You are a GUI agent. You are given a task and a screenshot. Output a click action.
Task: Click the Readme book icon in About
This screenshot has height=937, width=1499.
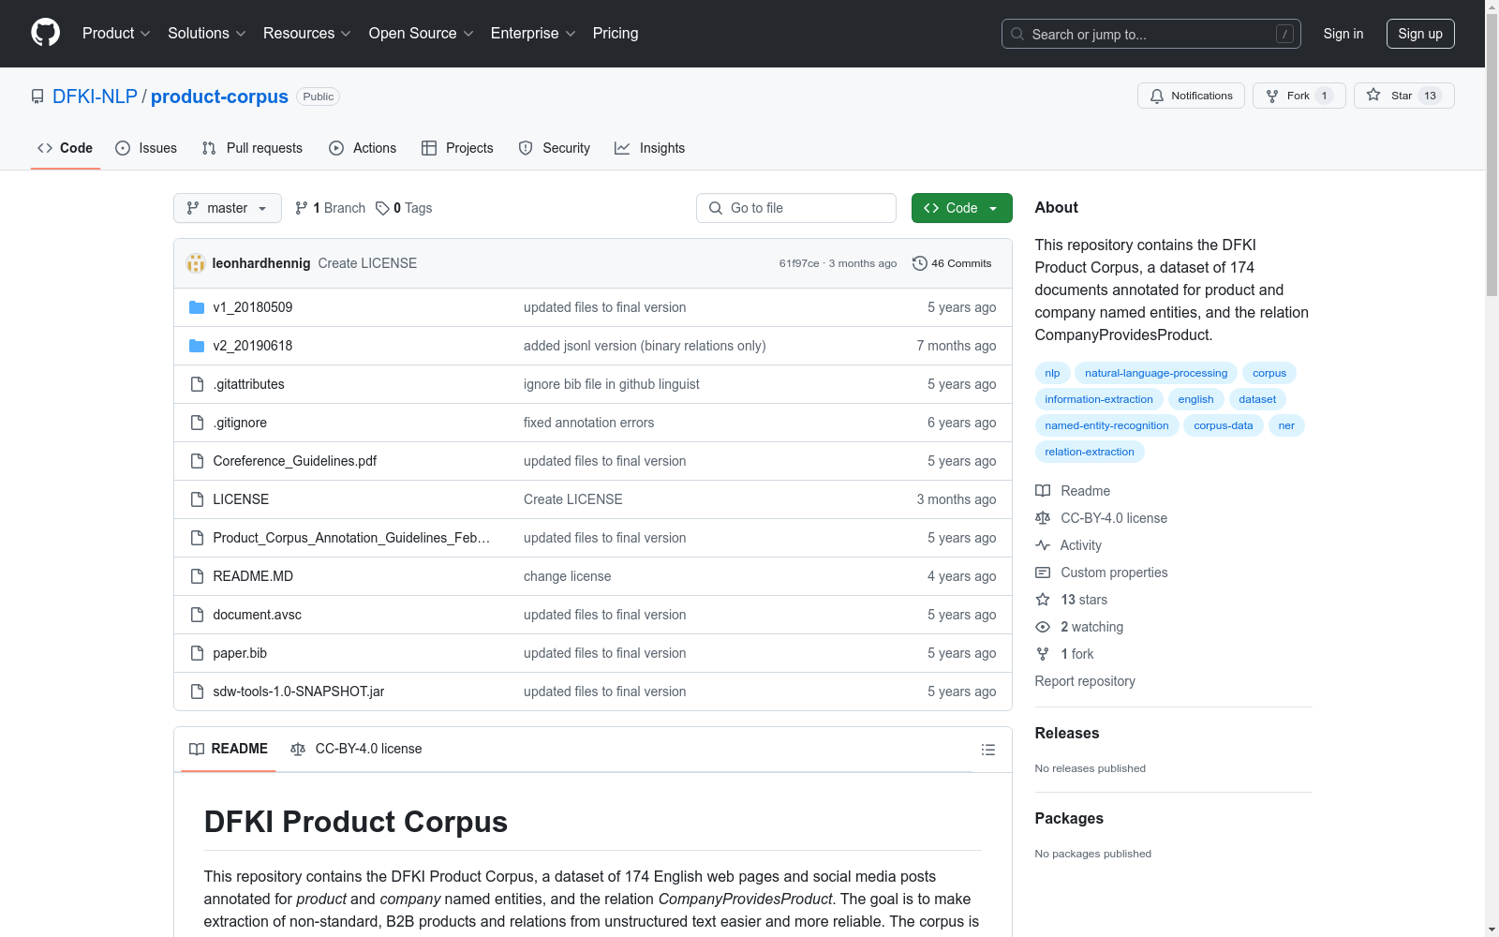(1043, 491)
